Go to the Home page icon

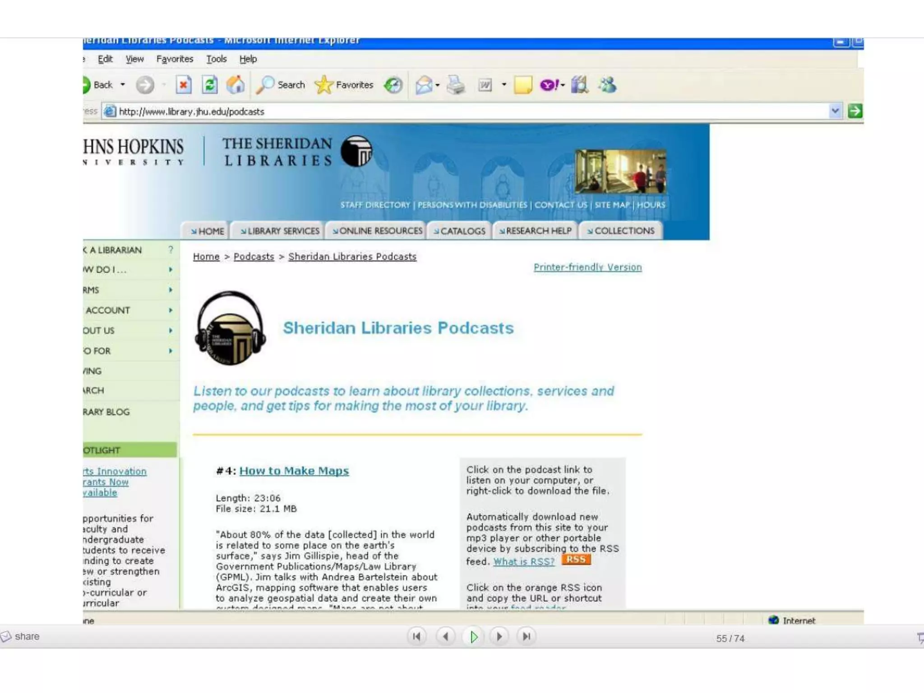(236, 85)
